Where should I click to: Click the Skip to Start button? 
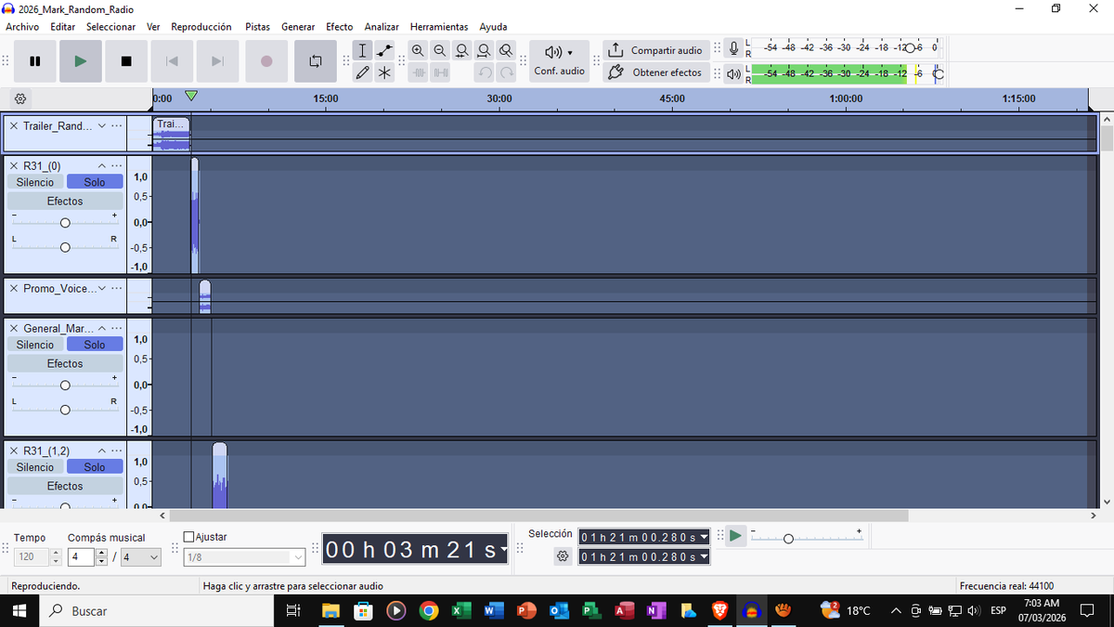[x=172, y=61]
